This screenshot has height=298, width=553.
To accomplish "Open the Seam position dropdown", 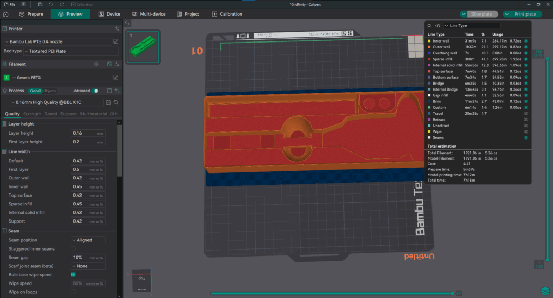I will tap(88, 240).
